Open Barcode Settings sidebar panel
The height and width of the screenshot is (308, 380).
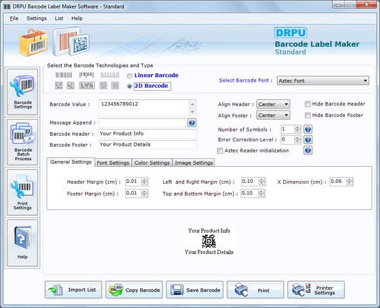click(22, 92)
